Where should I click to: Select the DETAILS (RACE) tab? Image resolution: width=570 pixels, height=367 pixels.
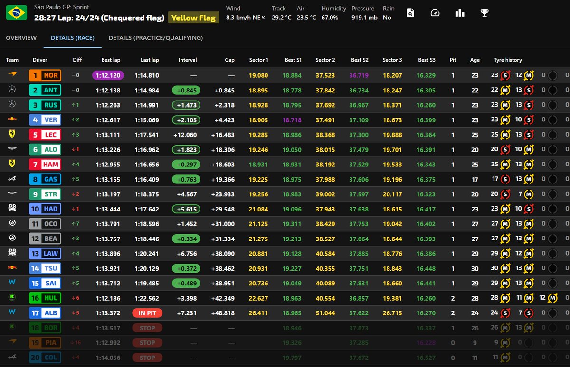(x=73, y=37)
